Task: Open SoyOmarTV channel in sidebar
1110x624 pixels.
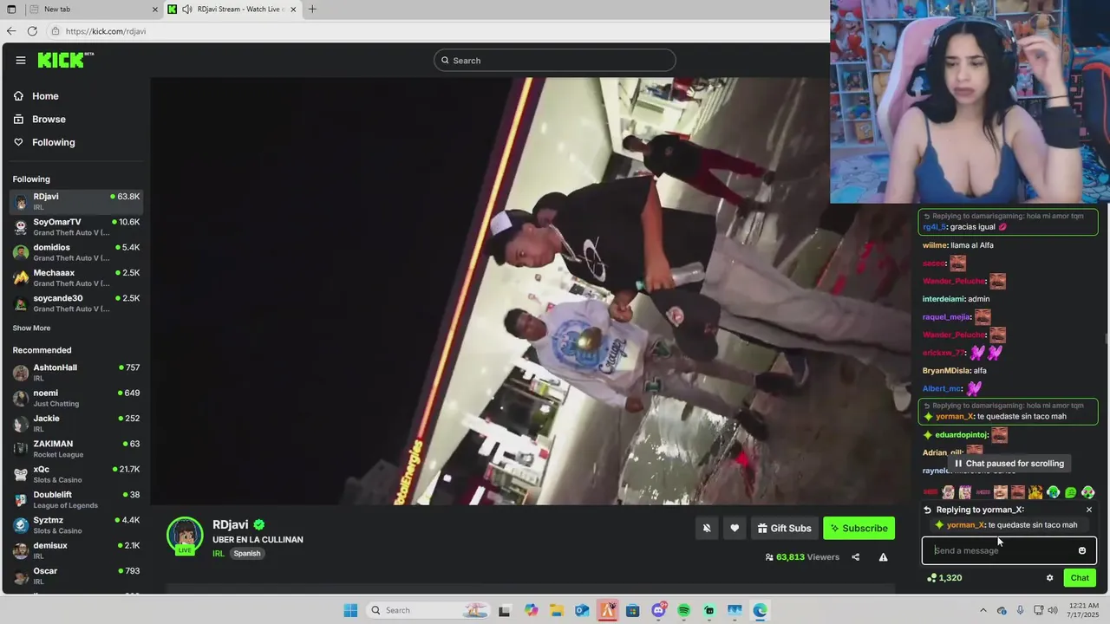Action: (76, 227)
